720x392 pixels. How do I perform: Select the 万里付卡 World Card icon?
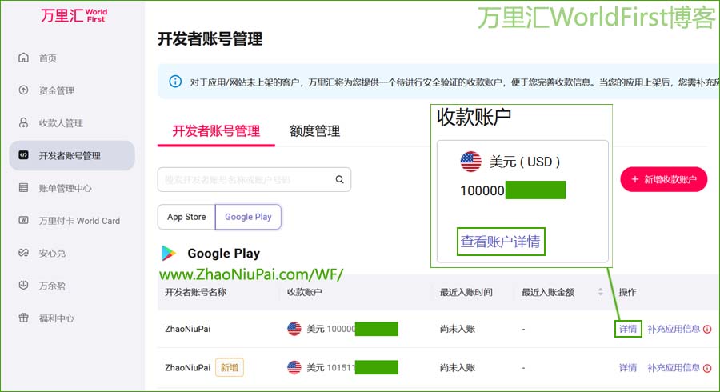pos(23,221)
